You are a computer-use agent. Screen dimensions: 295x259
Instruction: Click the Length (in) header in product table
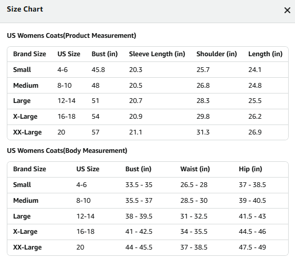click(x=265, y=54)
